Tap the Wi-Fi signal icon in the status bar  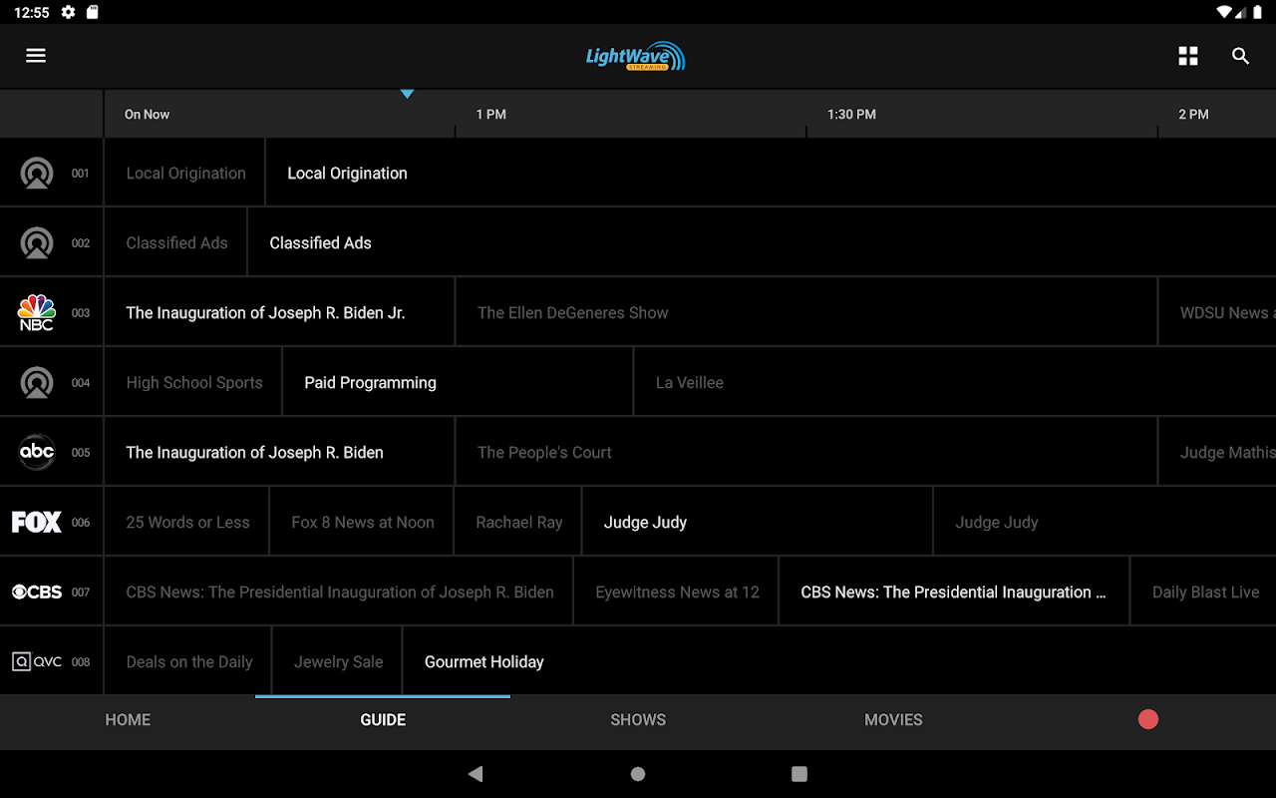tap(1224, 12)
